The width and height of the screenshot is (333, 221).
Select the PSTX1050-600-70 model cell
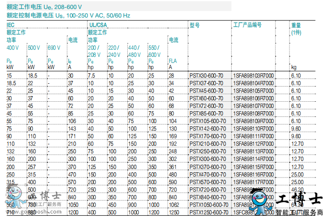tap(209, 205)
